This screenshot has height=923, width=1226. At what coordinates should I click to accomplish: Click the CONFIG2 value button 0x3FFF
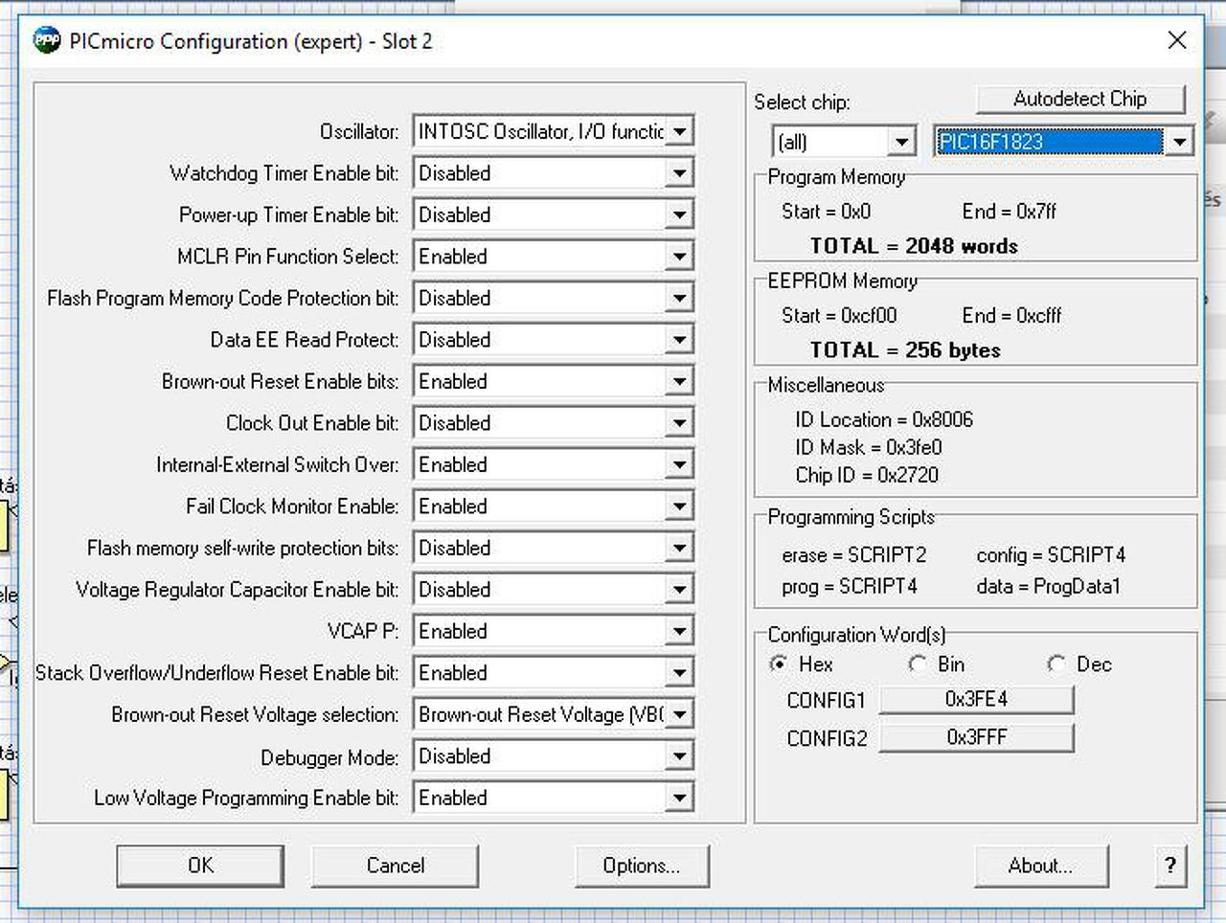977,737
